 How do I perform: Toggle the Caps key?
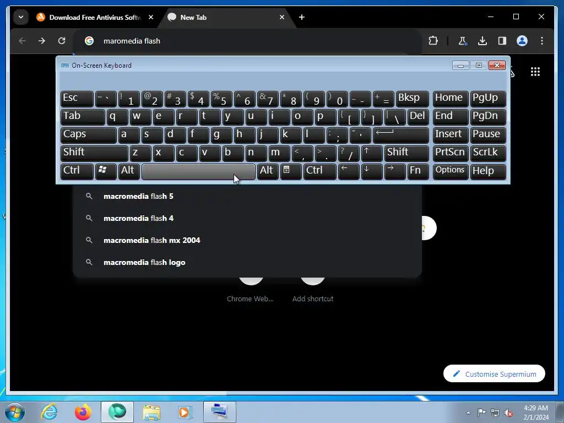coord(89,135)
